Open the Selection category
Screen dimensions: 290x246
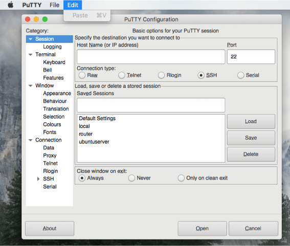54,117
